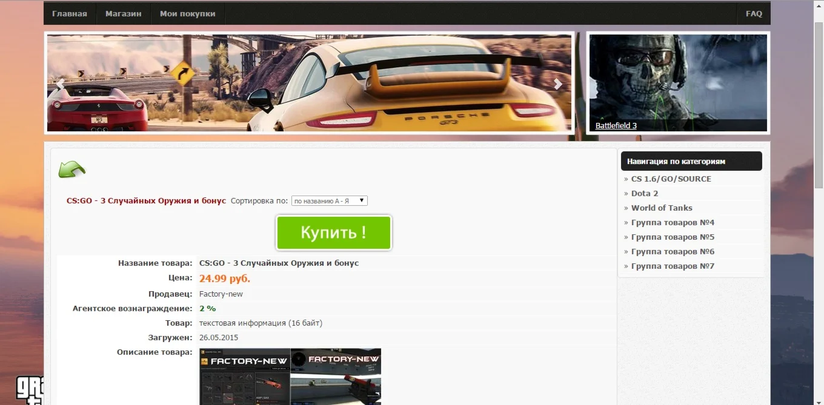Image resolution: width=824 pixels, height=405 pixels.
Task: Click seller name Factory-new
Action: [x=221, y=294]
